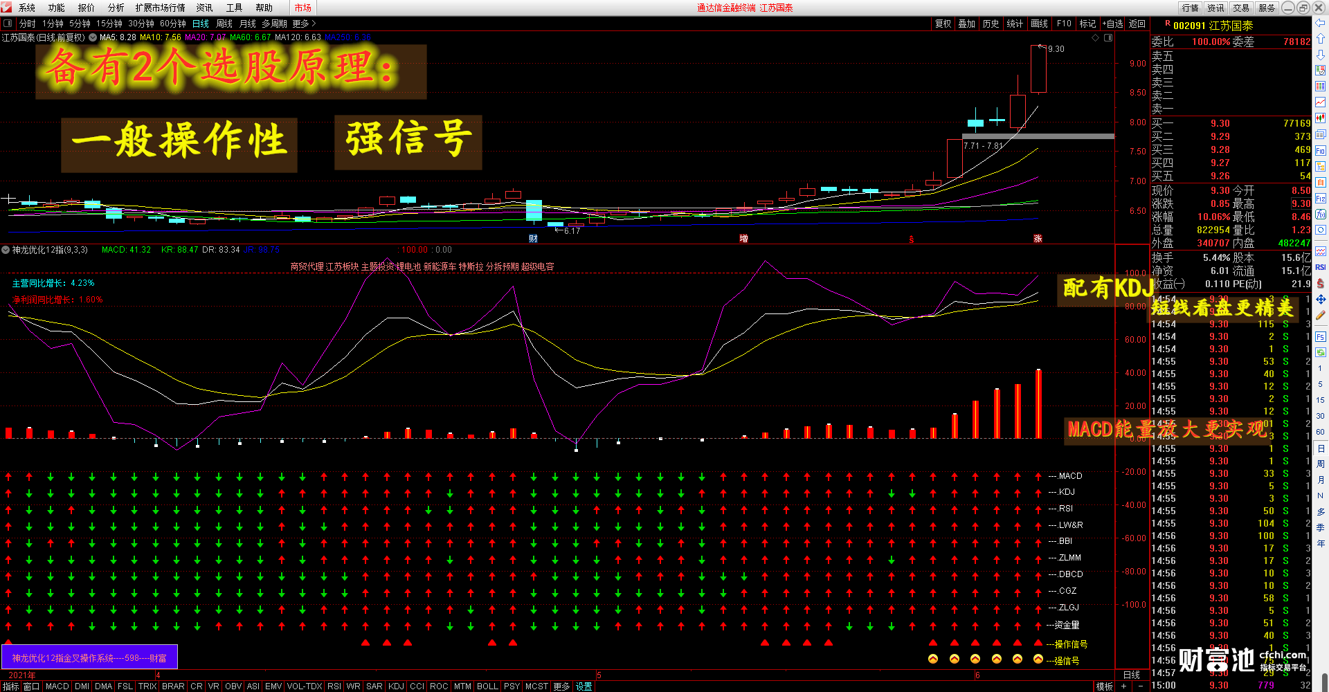Open the 分析 menu
This screenshot has height=692, width=1329.
point(116,8)
